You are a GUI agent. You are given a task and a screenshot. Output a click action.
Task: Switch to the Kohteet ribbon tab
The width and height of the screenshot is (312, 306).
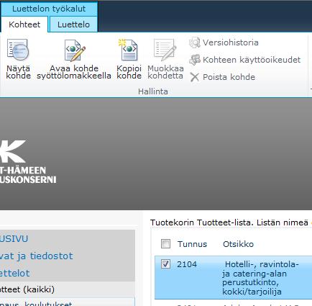(x=24, y=24)
